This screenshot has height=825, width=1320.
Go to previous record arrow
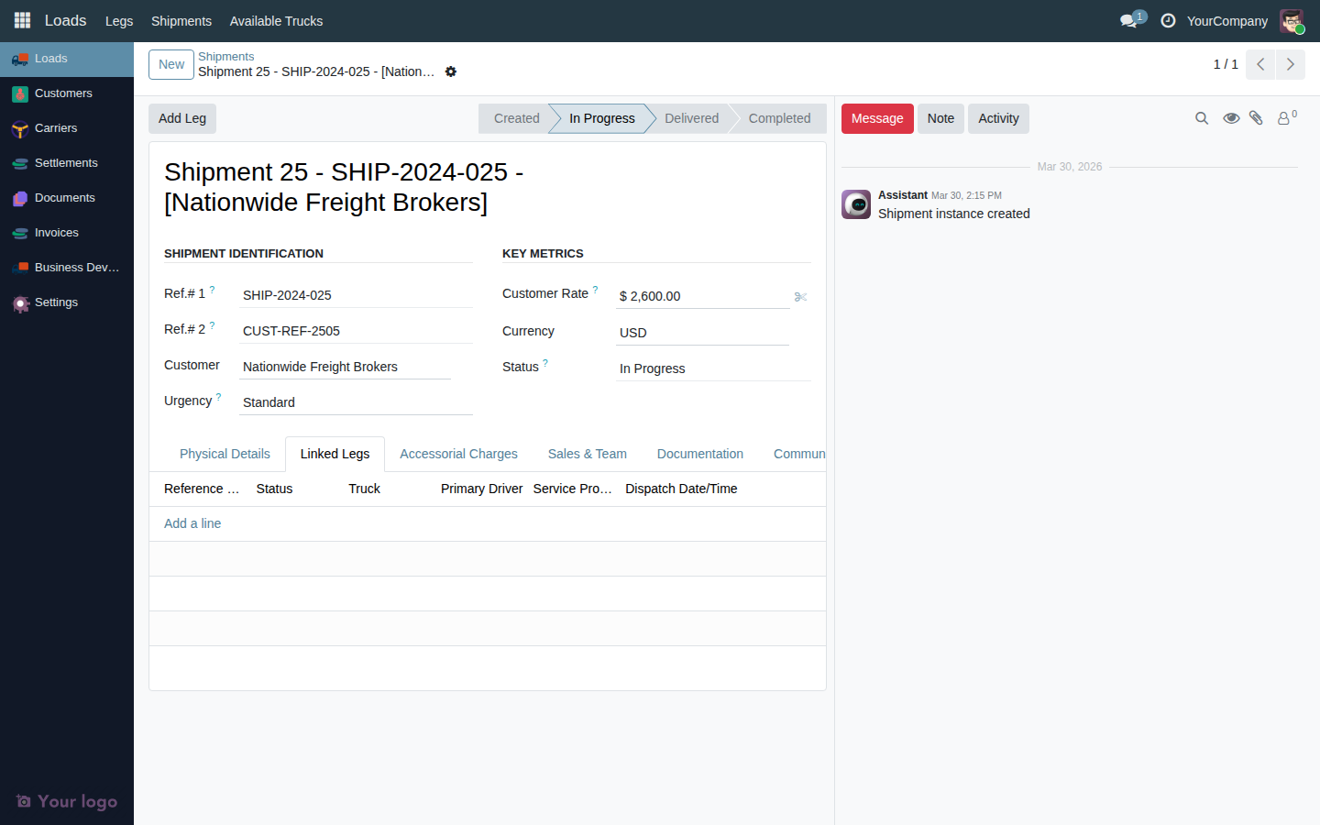pyautogui.click(x=1260, y=64)
